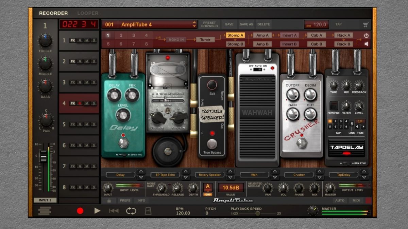Adjust the PLAYBACK SPEED slider

pos(257,213)
